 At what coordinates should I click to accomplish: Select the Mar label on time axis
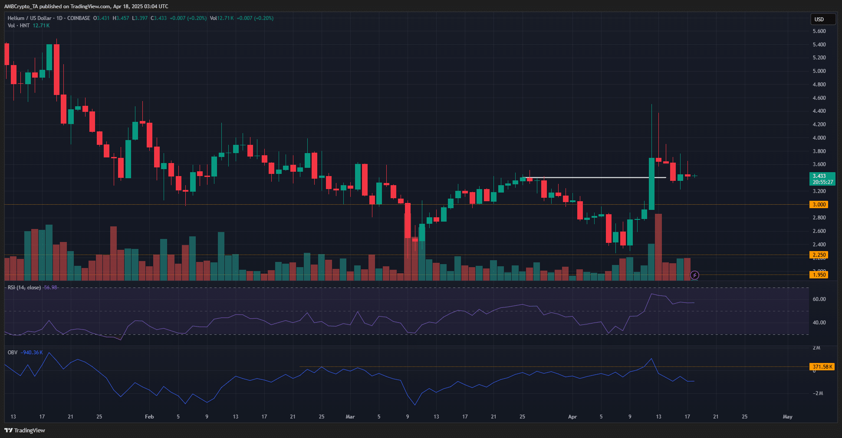coord(350,416)
